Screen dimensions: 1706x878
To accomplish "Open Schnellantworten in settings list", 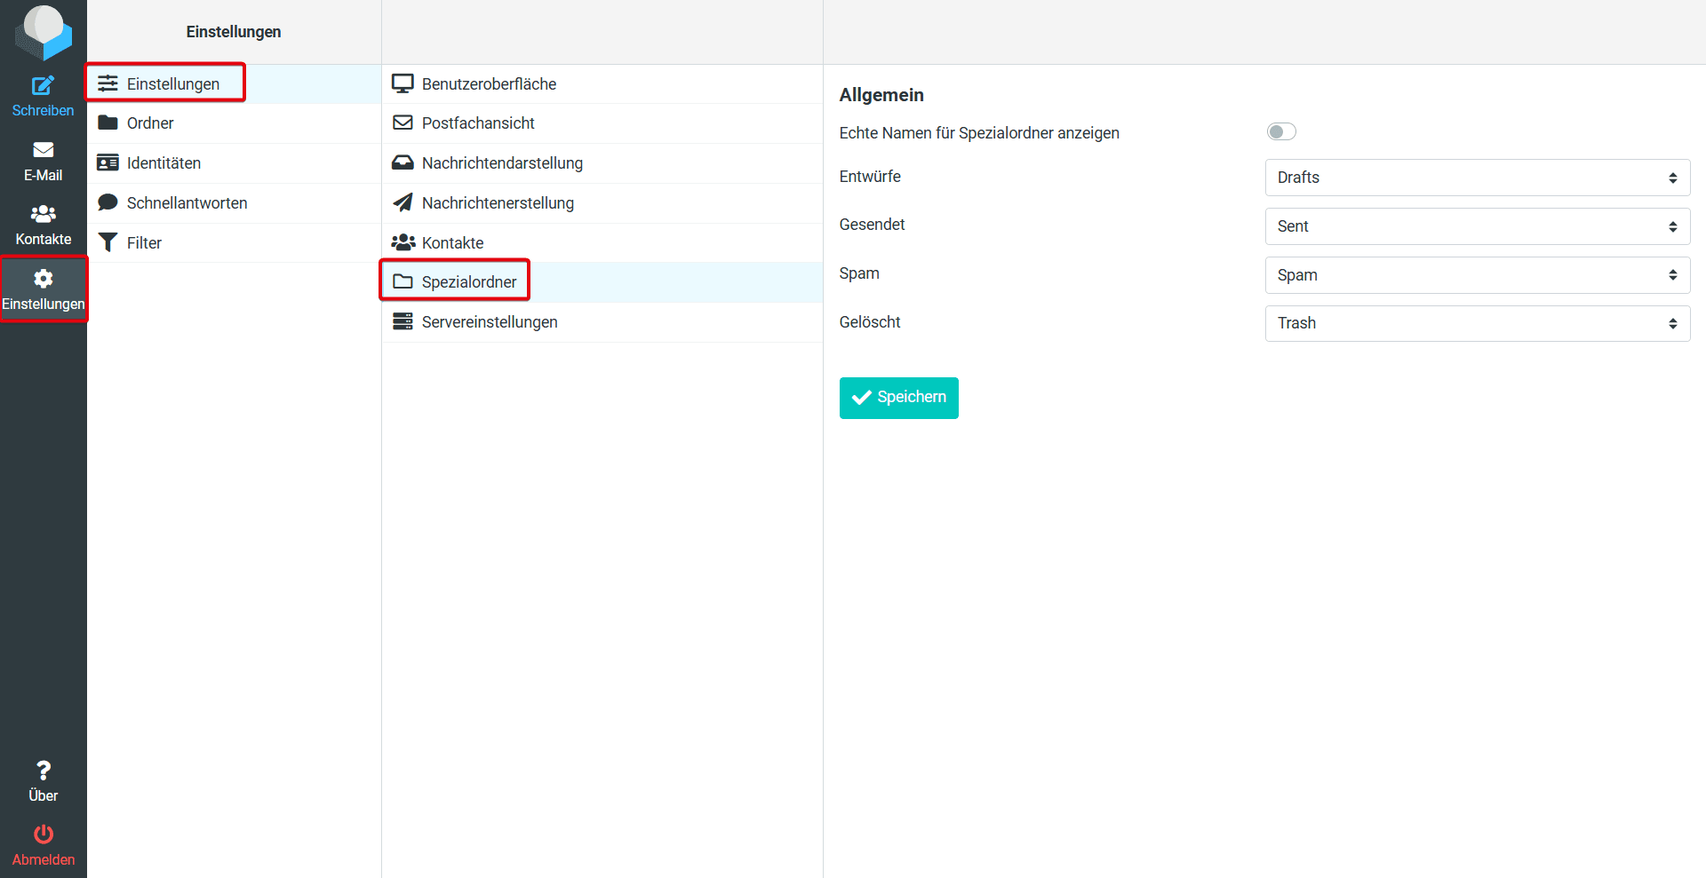I will coord(187,203).
